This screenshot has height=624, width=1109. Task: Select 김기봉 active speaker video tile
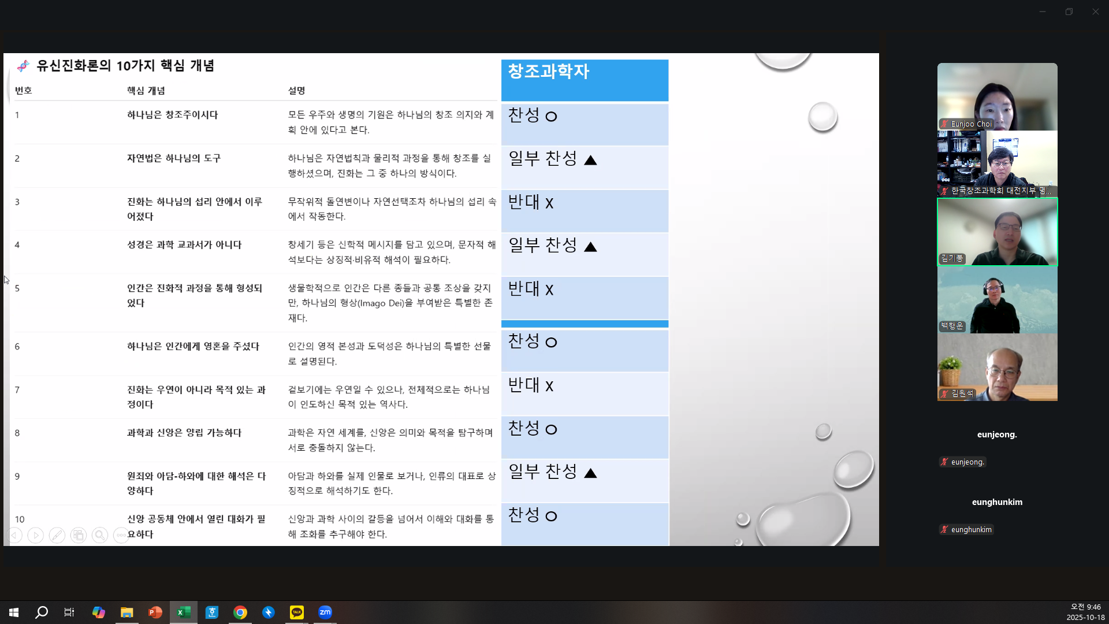pyautogui.click(x=997, y=232)
